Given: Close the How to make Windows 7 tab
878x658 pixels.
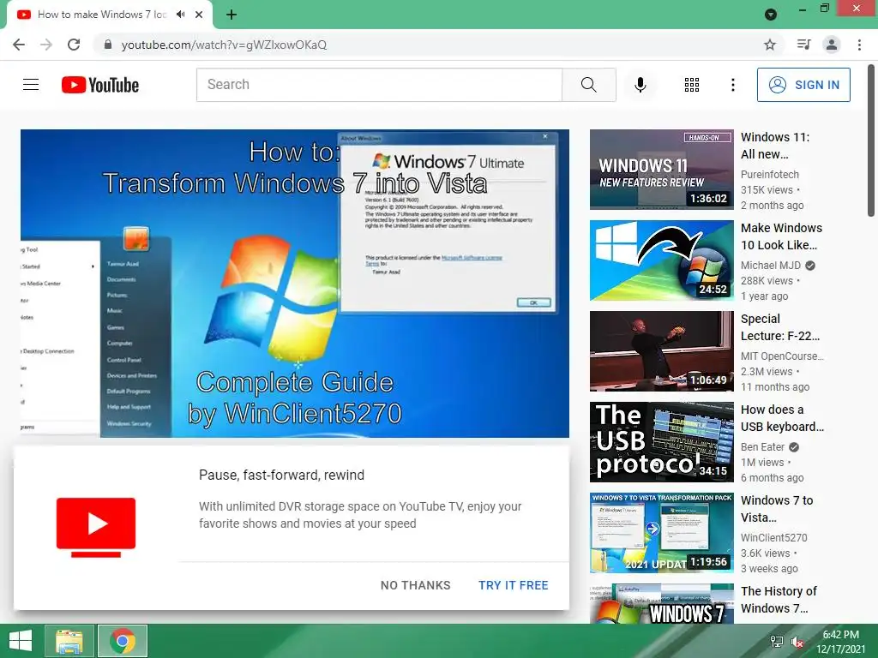Looking at the screenshot, I should click(199, 15).
